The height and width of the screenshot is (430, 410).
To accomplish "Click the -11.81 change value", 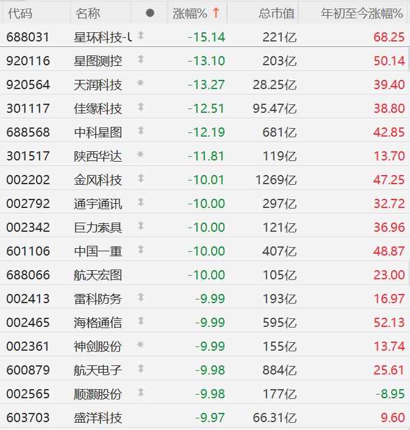I will [x=206, y=156].
